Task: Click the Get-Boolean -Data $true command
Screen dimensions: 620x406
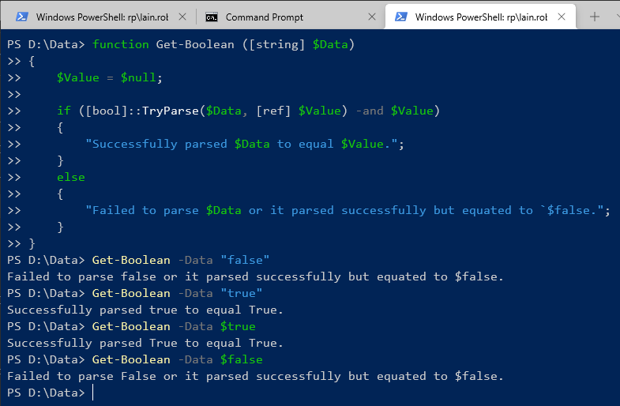Action: click(174, 326)
